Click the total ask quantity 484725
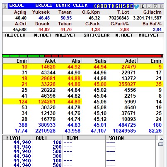The height and width of the screenshot is (167, 167). point(127,125)
